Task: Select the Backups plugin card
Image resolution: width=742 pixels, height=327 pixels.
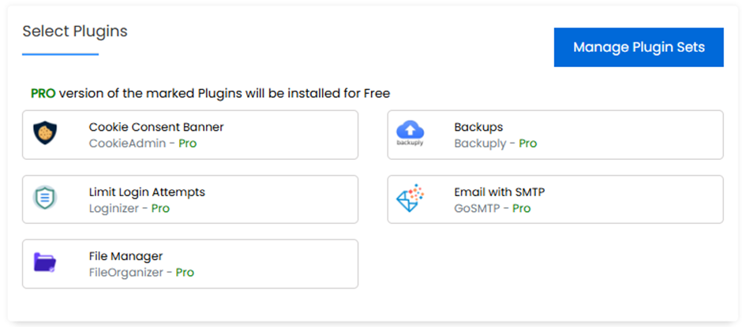Action: pos(556,136)
